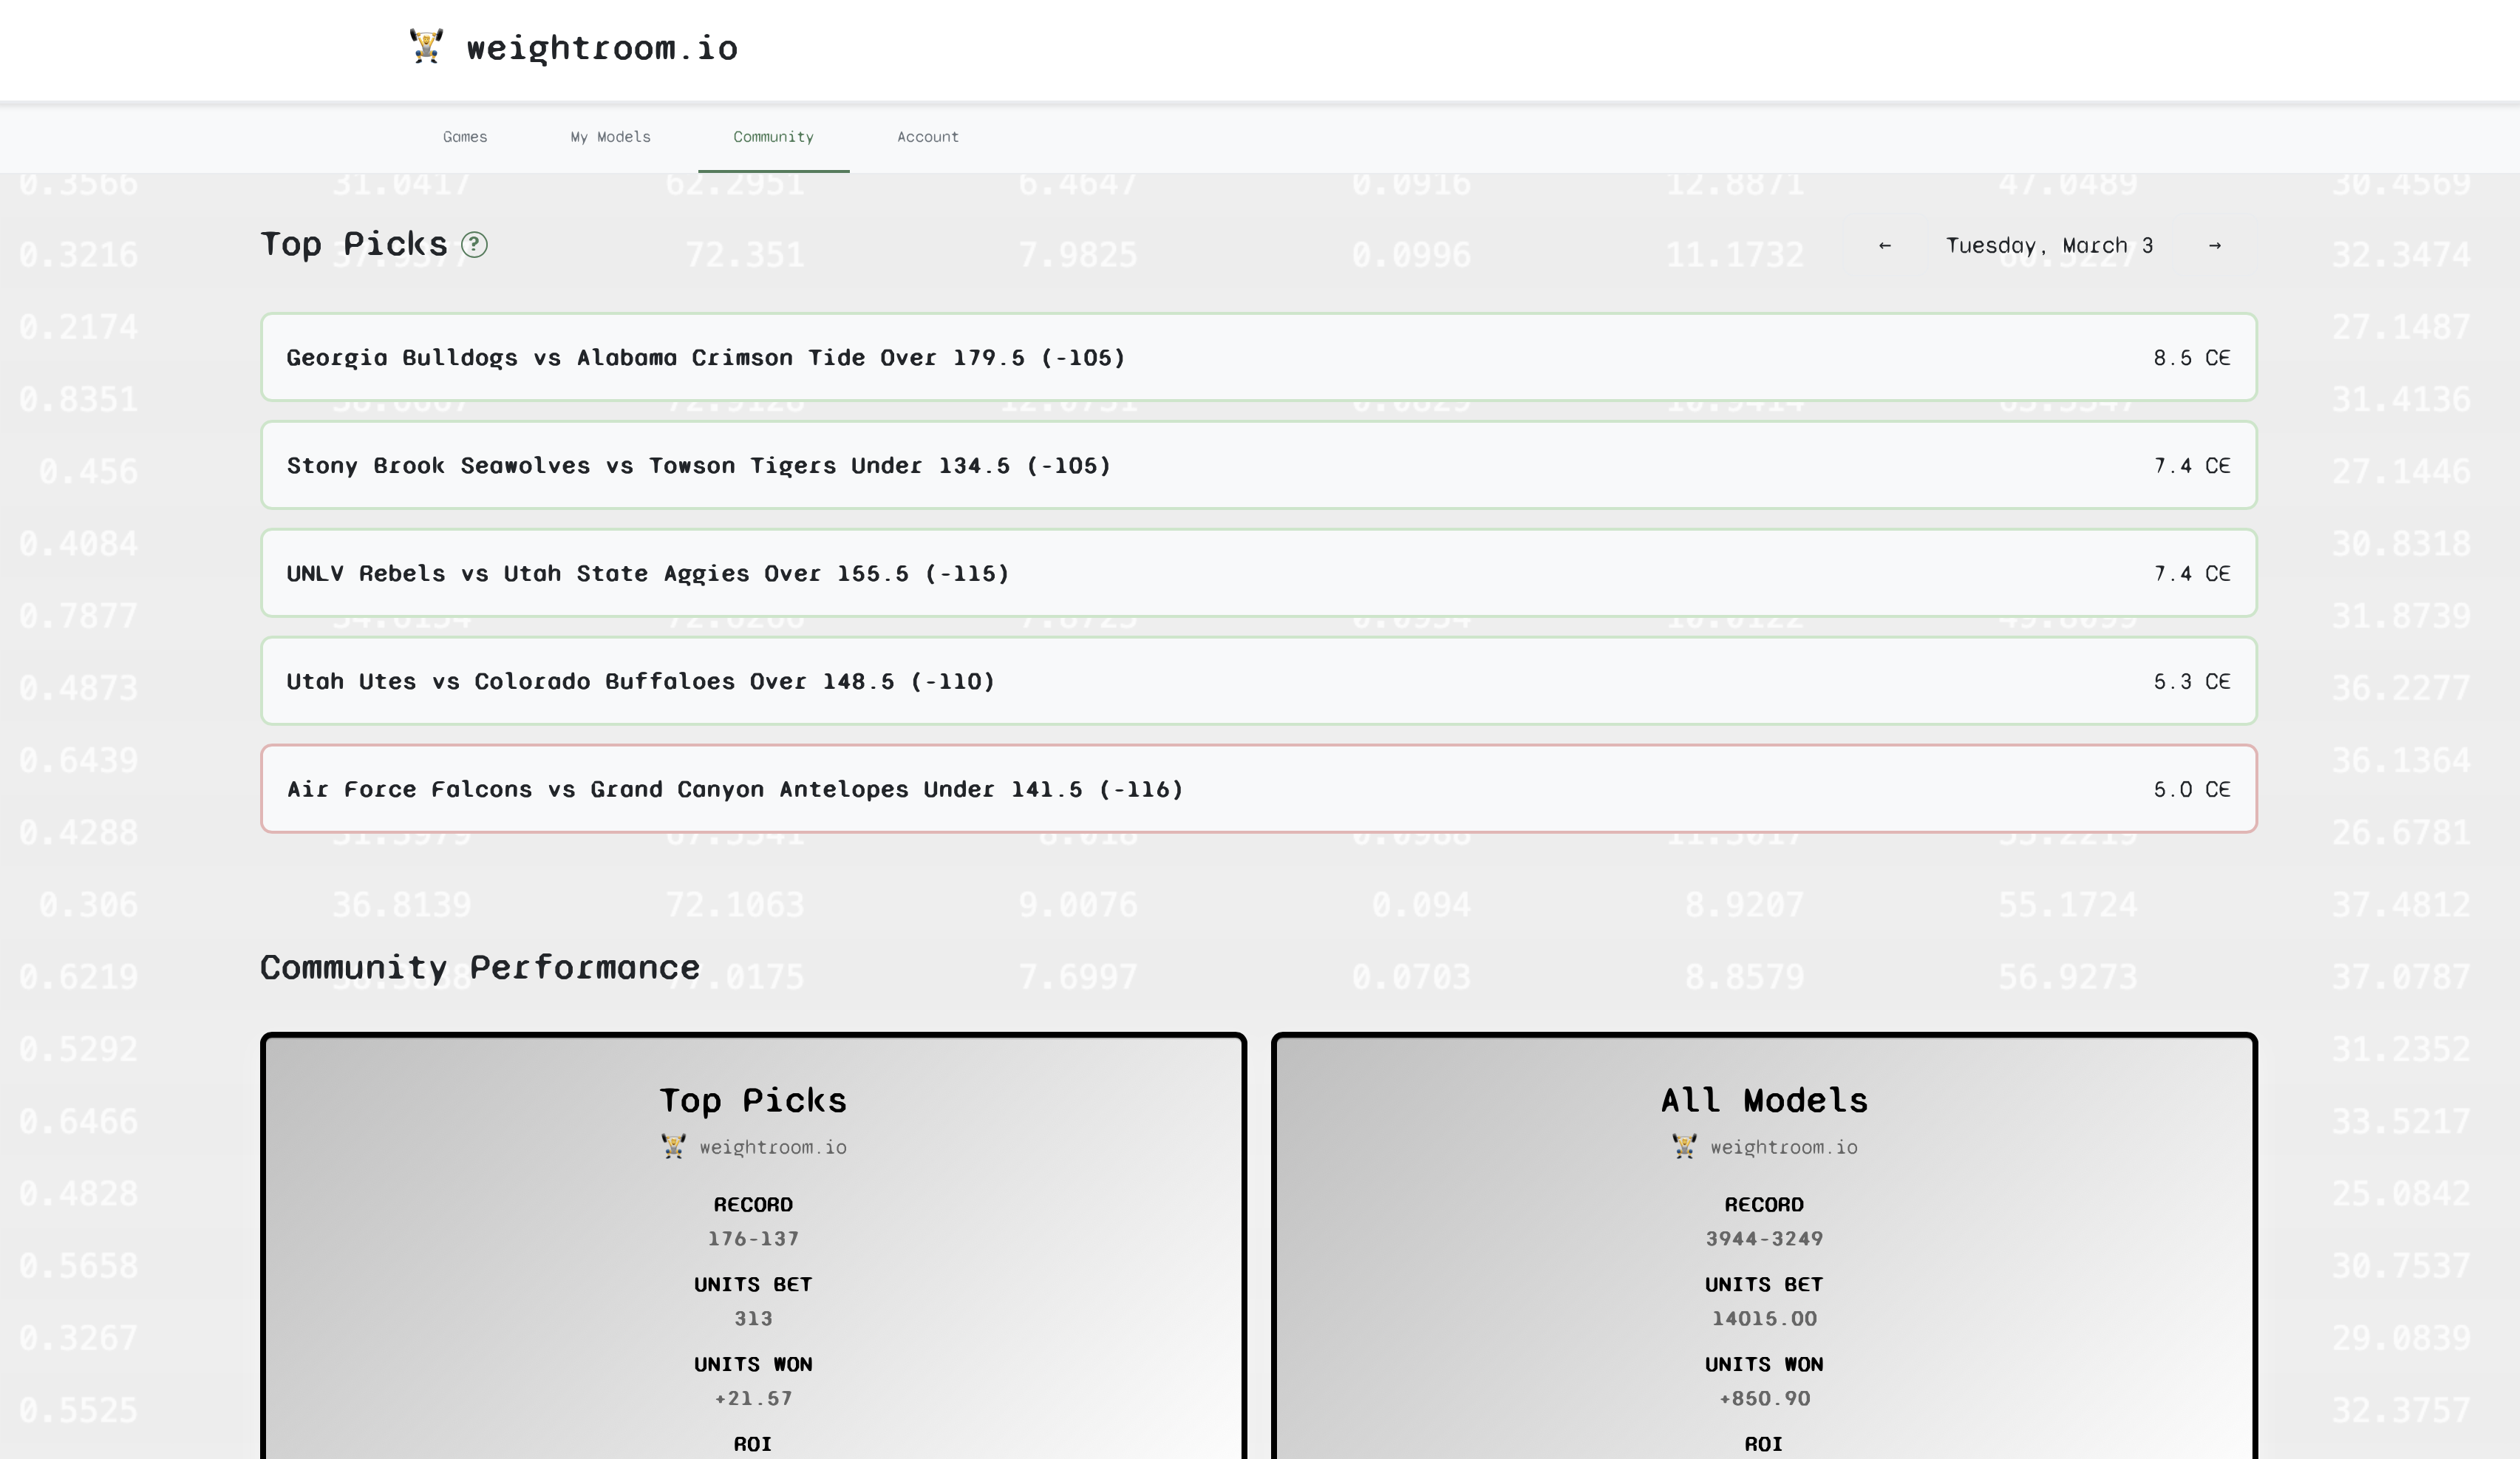This screenshot has width=2520, height=1459.
Task: Click the All Models performance card
Action: [1765, 1250]
